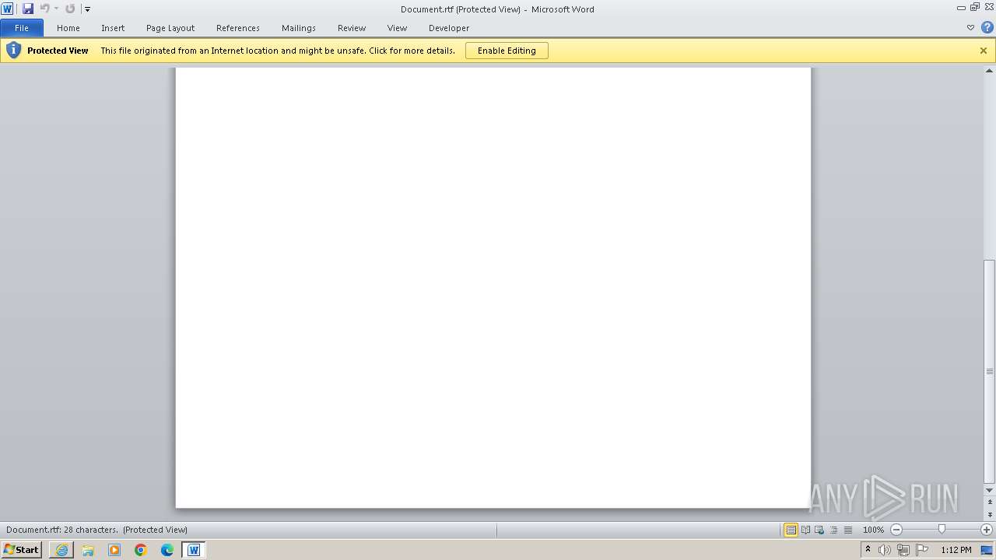Launch Google Chrome from the taskbar

click(141, 550)
